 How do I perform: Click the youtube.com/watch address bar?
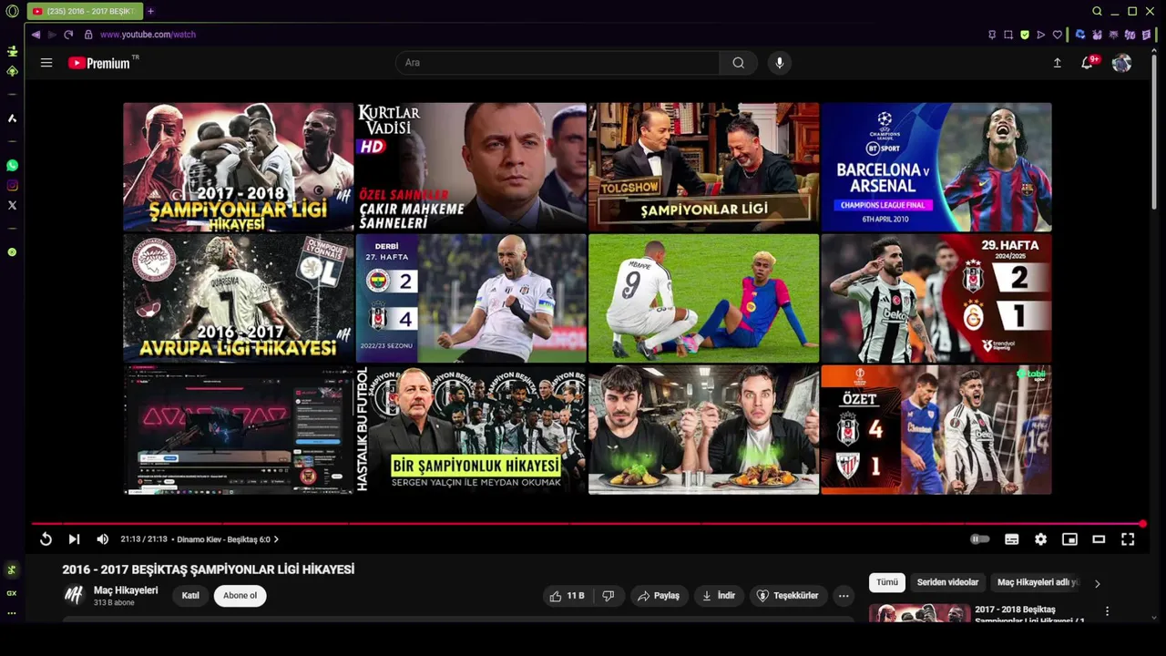point(148,35)
